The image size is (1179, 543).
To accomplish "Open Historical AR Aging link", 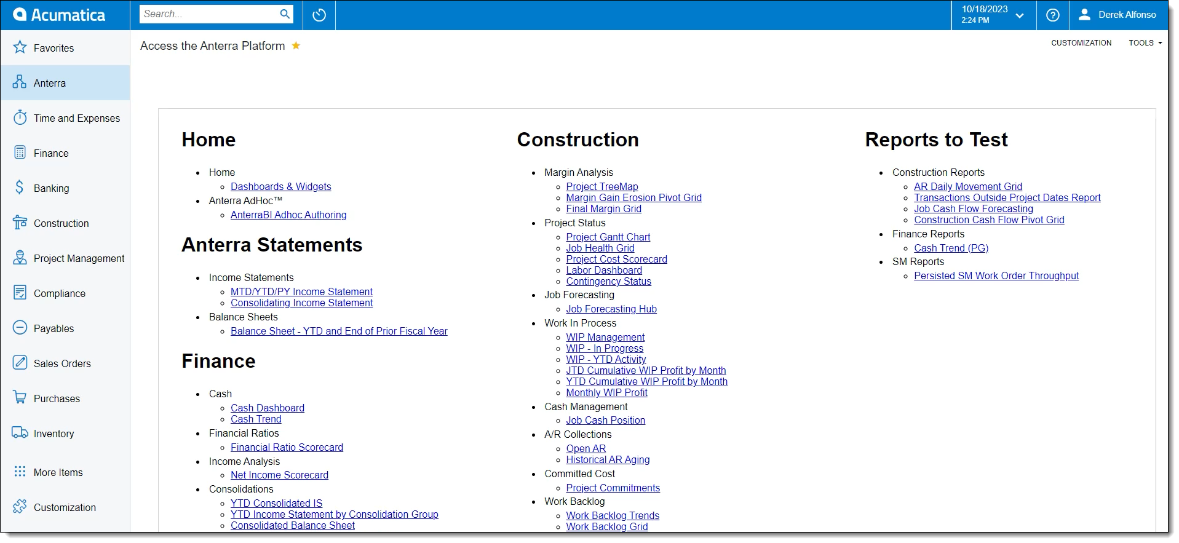I will (608, 459).
